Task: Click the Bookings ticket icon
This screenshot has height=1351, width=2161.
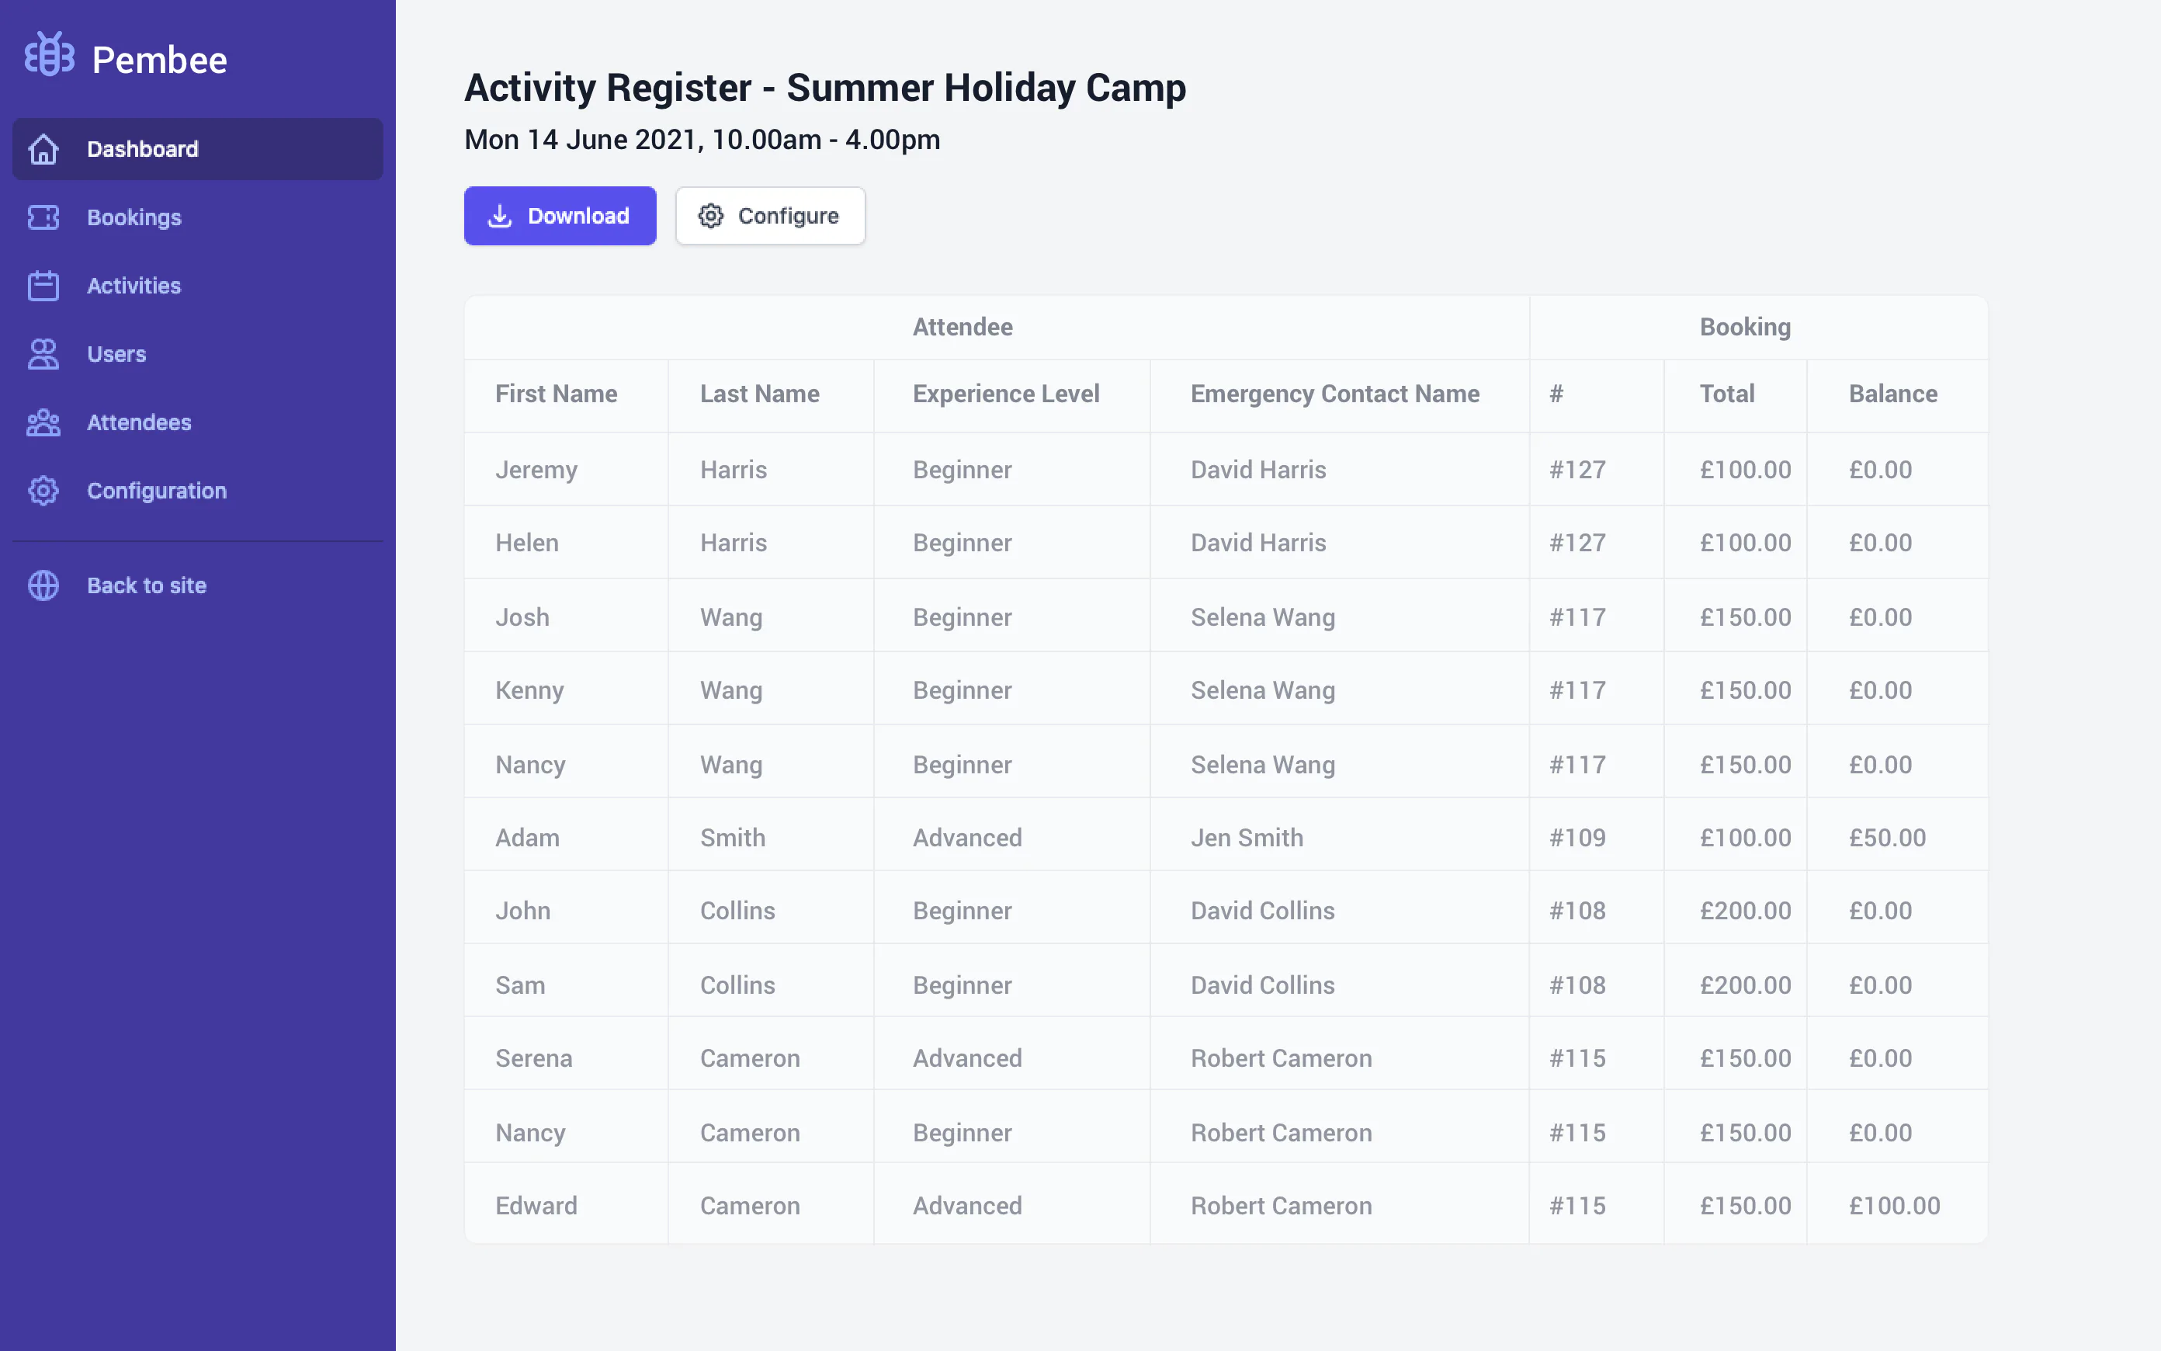Action: [x=43, y=217]
